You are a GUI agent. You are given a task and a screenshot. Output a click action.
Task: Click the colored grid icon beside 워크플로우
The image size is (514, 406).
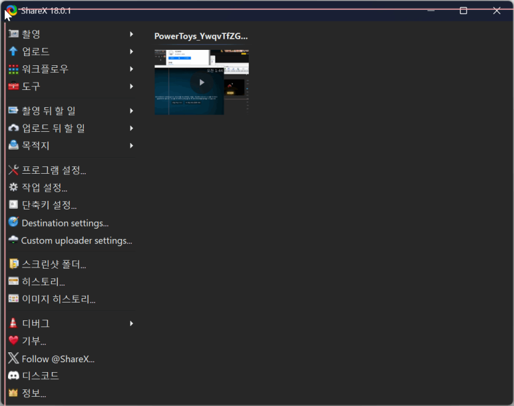(14, 69)
